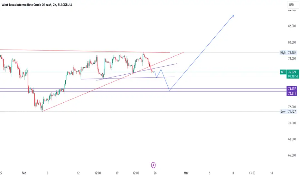Click the 19 date label on time axis
Image resolution: width=300 pixels, height=177 pixels.
pyautogui.click(x=117, y=173)
